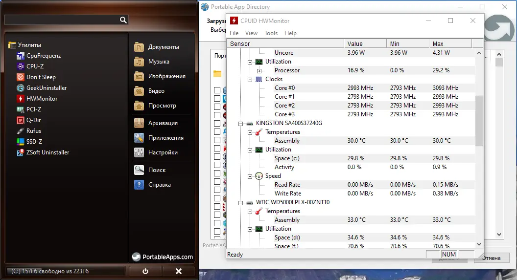The width and height of the screenshot is (517, 280).
Task: Open the Изображения folder
Action: 160,76
